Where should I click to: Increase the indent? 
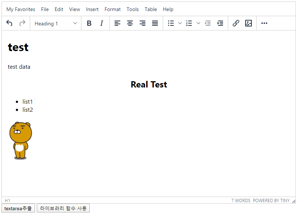pyautogui.click(x=220, y=23)
